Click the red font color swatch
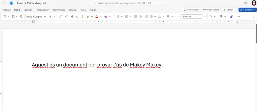Screen dimensions: 257x111 (x=97, y=16)
